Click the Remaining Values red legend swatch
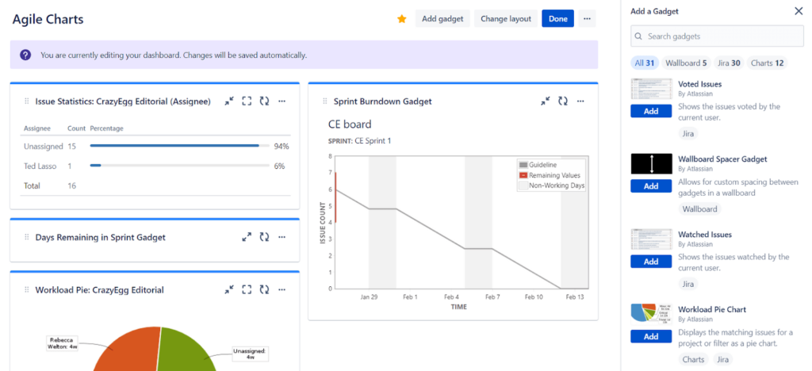The width and height of the screenshot is (812, 371). pos(523,175)
